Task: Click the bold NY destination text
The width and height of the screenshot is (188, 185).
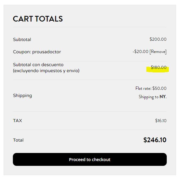Action: coord(163,97)
